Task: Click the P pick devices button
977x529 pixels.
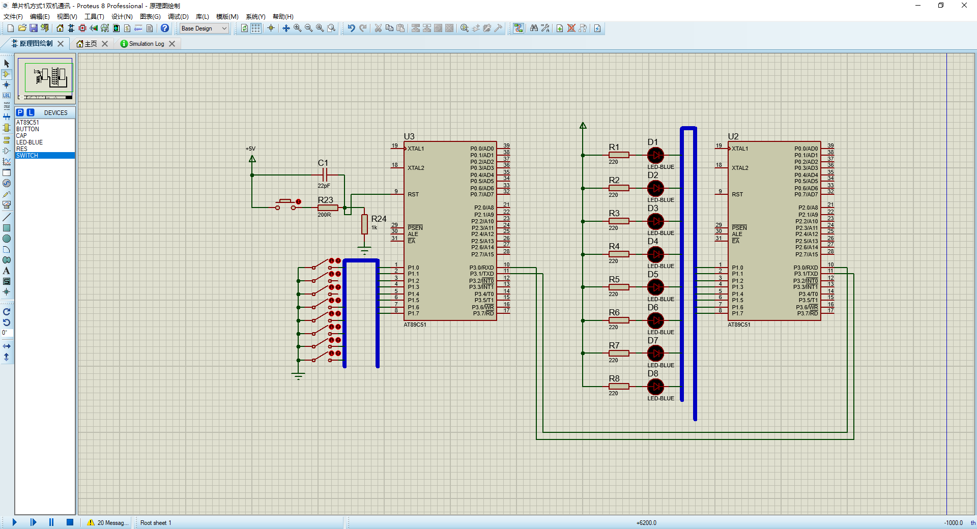Action: coord(20,112)
